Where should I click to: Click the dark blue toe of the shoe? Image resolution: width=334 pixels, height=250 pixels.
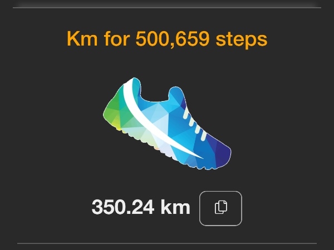point(223,154)
